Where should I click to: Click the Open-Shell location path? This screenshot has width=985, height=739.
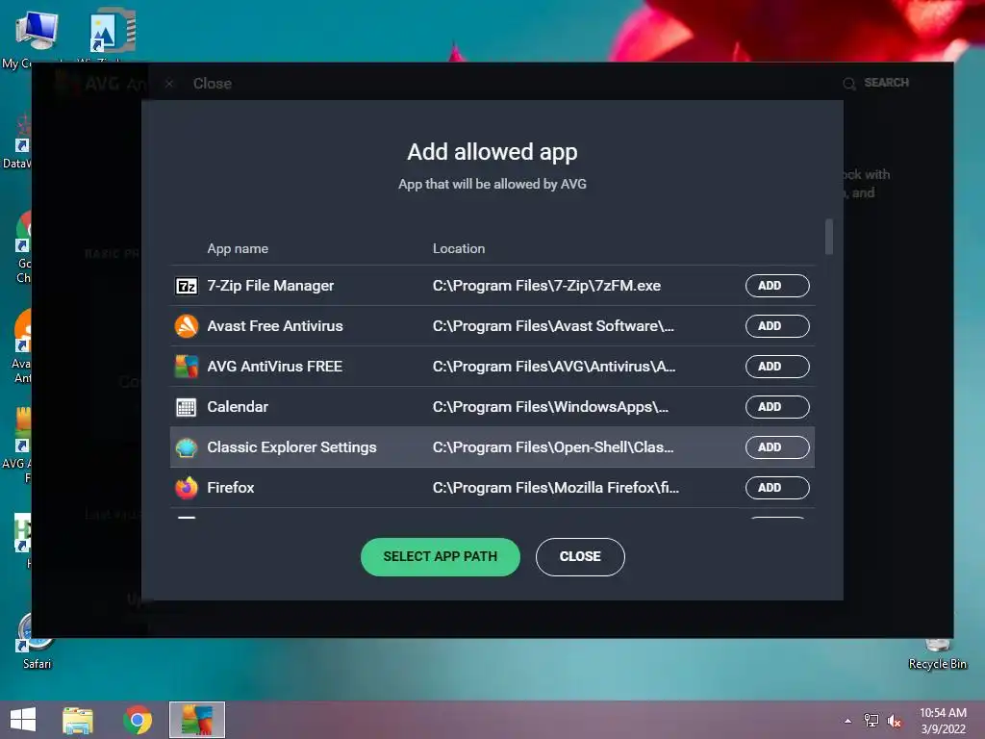point(553,447)
